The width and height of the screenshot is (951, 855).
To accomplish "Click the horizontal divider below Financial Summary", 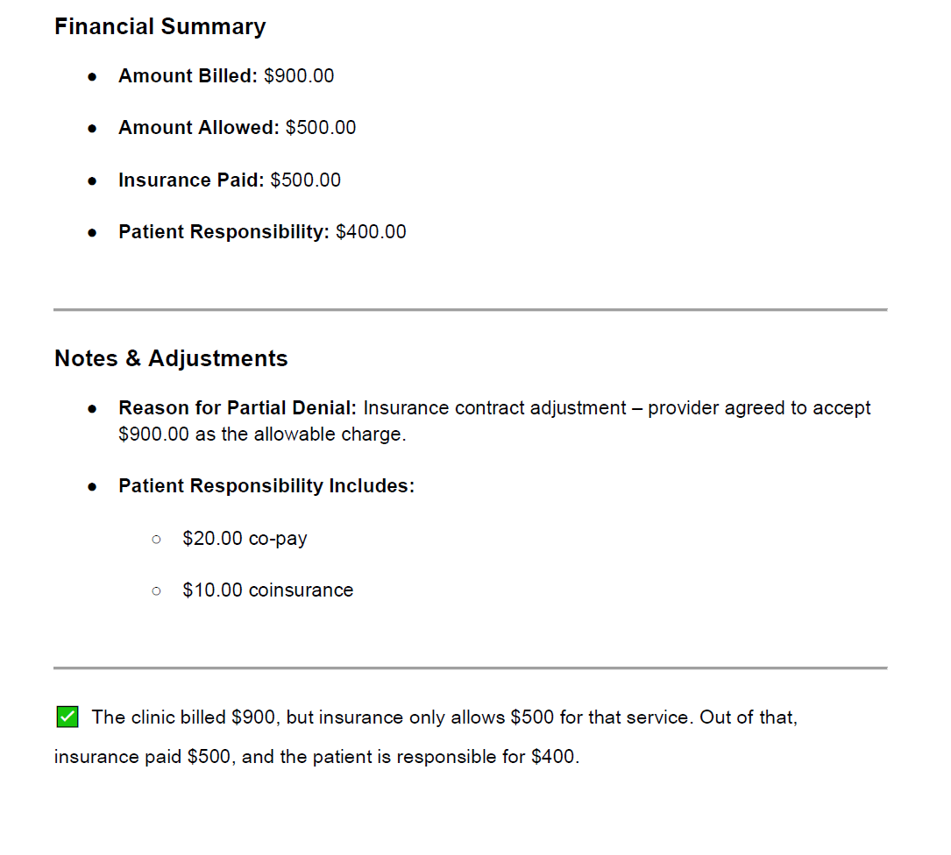I will pos(470,309).
